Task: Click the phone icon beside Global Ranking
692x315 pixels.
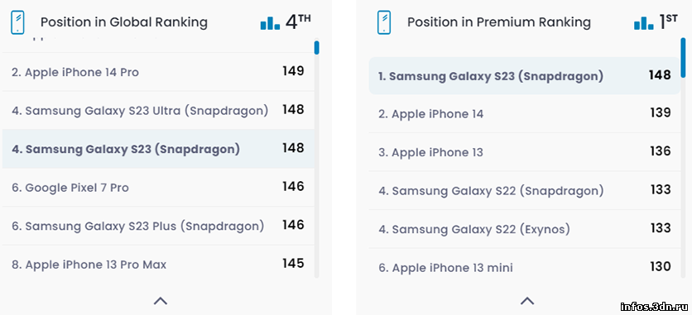Action: point(17,22)
